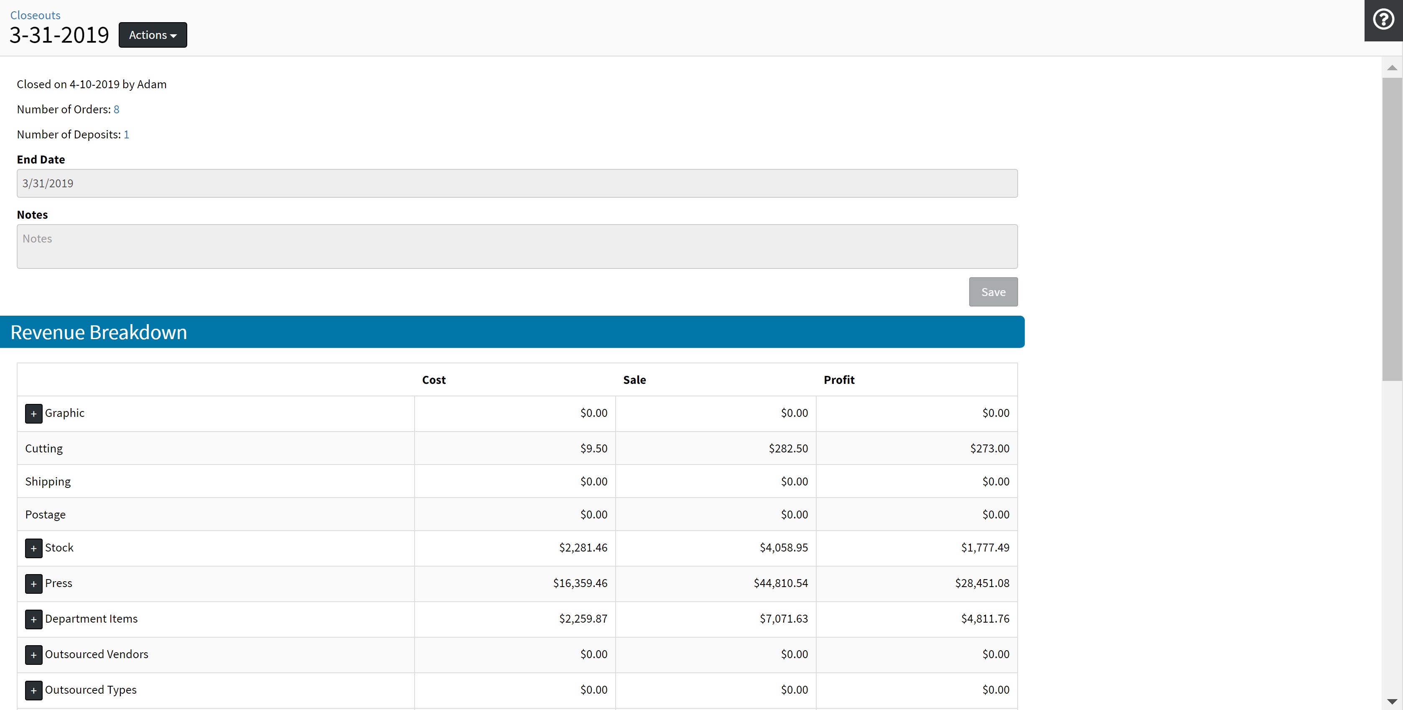
Task: Expand Outsourced Types plus icon
Action: pos(33,690)
